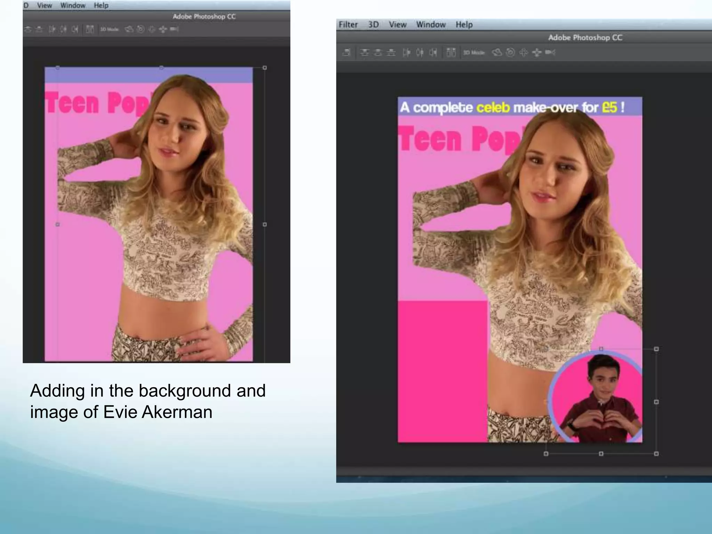Select Pan 3D object icon, right window
The height and width of the screenshot is (534, 712).
click(x=524, y=52)
